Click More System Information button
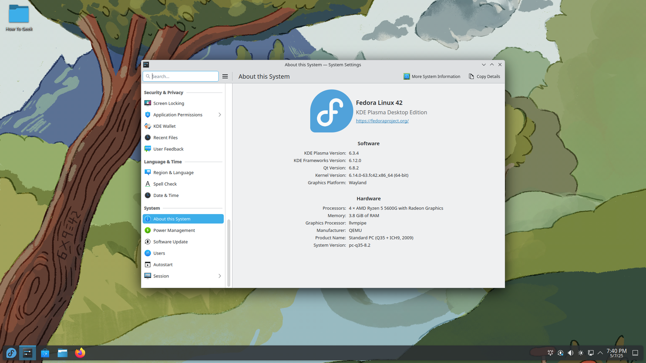This screenshot has height=363, width=646. (x=432, y=77)
